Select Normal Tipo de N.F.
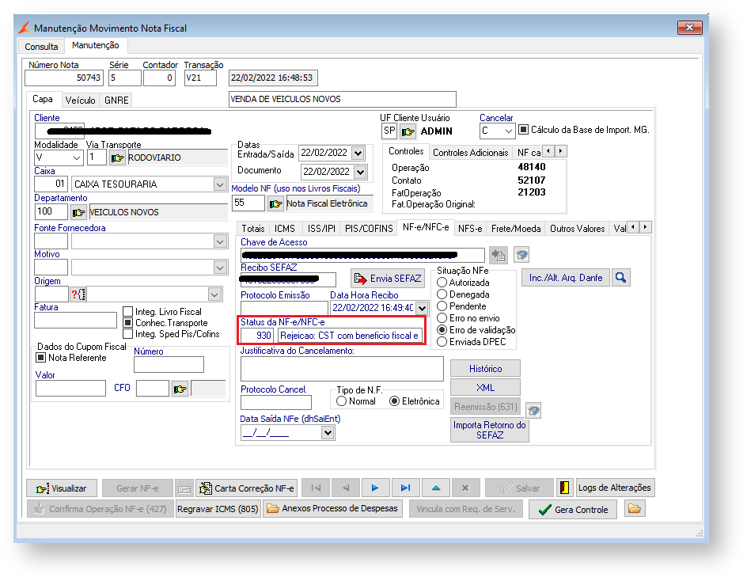747x581 pixels. coord(341,401)
